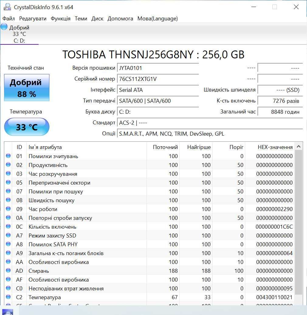The width and height of the screenshot is (307, 315).
Task: Click the Serial ATA interface field
Action: (158, 90)
